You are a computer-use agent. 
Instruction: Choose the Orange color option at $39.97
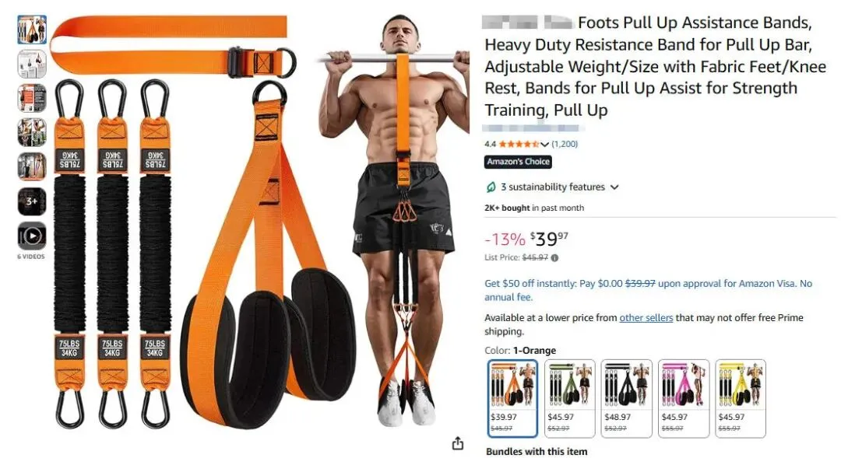coord(512,398)
